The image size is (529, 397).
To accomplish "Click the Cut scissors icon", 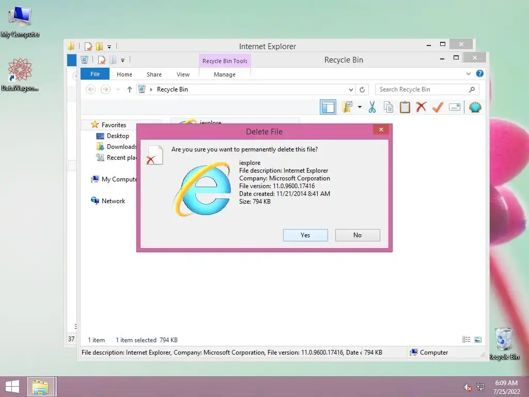I will pos(372,108).
